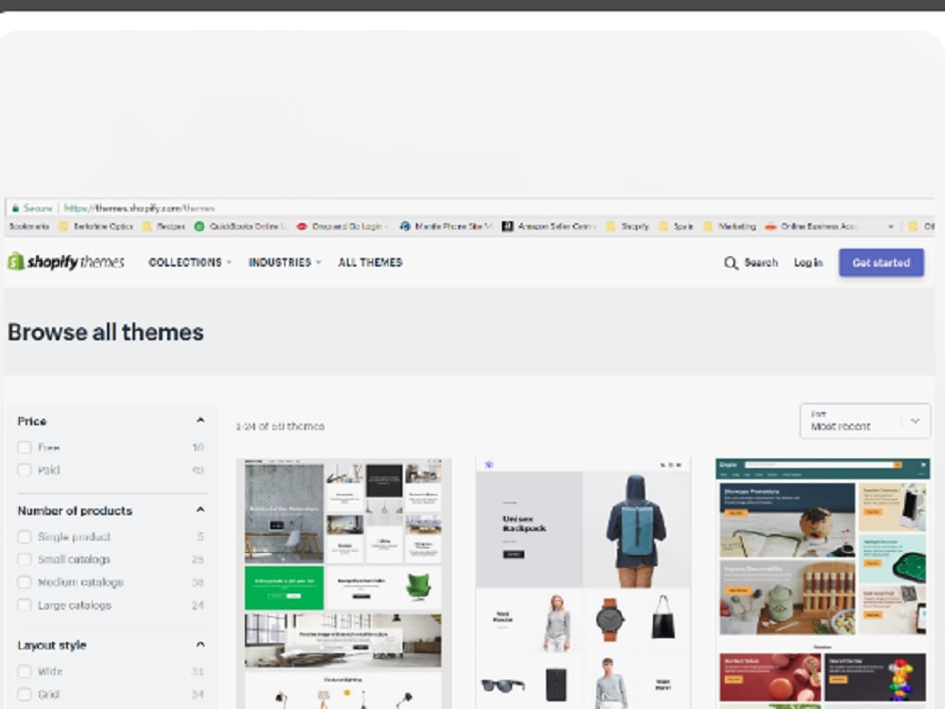This screenshot has height=709, width=945.
Task: Open the QuickBooks Online bookmark icon
Action: [199, 226]
